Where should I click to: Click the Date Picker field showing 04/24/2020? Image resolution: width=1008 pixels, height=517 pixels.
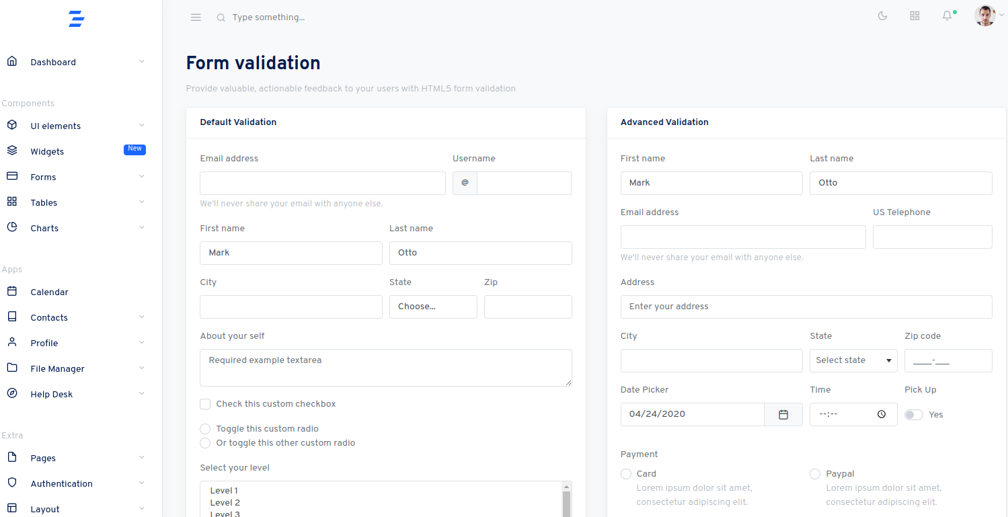coord(693,415)
